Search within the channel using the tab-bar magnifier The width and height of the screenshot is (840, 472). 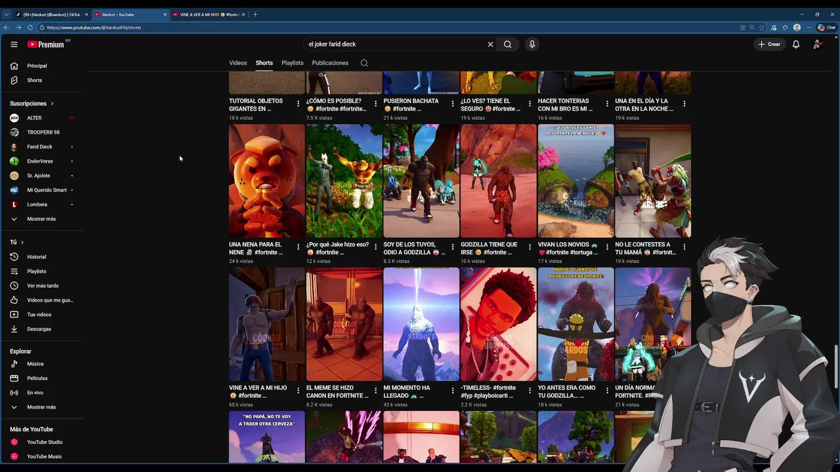coord(364,63)
